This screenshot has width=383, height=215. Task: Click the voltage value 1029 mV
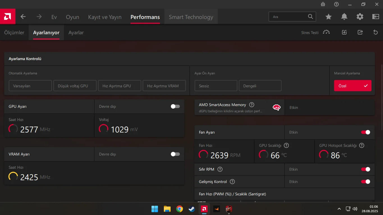point(124,129)
